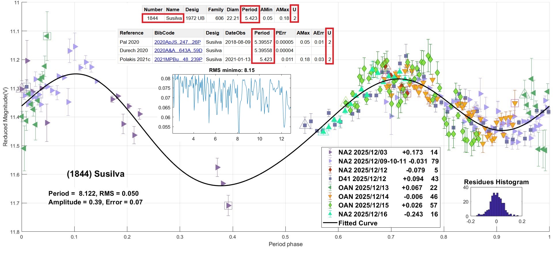Click the orange OAN 2025/12/14 legend triangle
Image resolution: width=553 pixels, height=253 pixels.
coord(330,197)
